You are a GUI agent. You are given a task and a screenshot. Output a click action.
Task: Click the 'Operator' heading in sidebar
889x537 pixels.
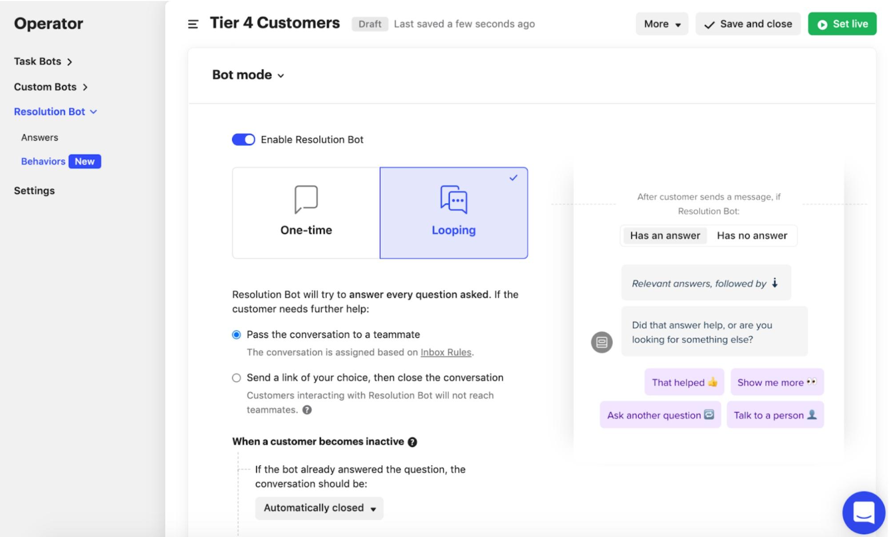[x=48, y=24]
